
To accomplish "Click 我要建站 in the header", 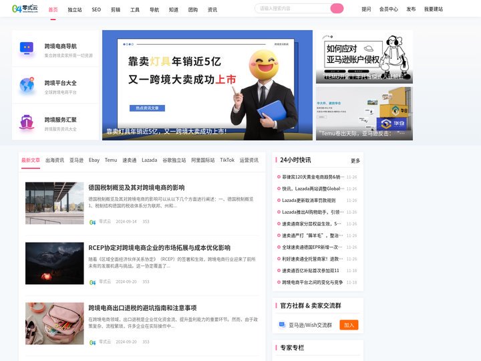I will 434,9.
